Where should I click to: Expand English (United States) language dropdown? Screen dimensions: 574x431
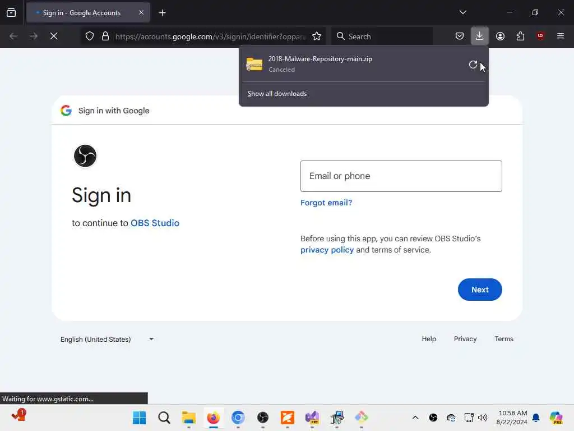point(107,340)
